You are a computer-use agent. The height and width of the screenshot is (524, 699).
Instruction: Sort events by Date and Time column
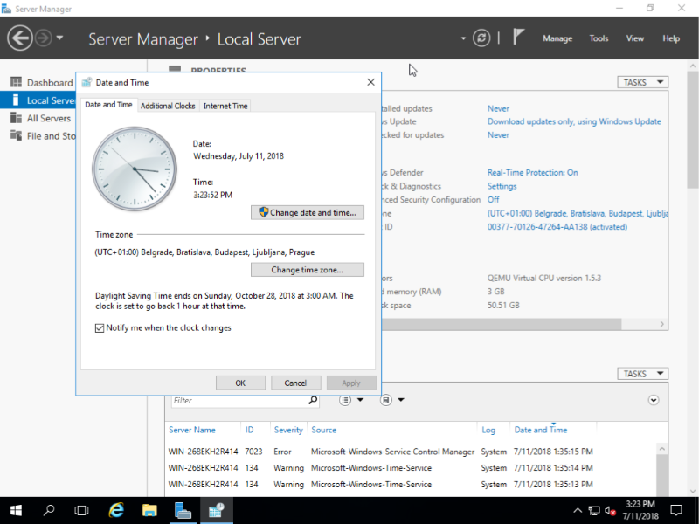pyautogui.click(x=540, y=430)
